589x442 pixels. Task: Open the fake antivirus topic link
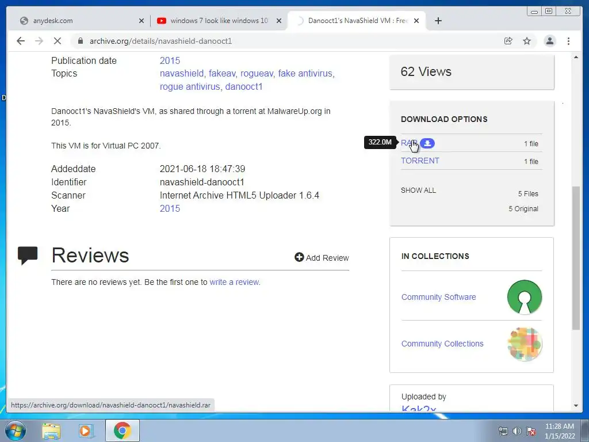305,73
